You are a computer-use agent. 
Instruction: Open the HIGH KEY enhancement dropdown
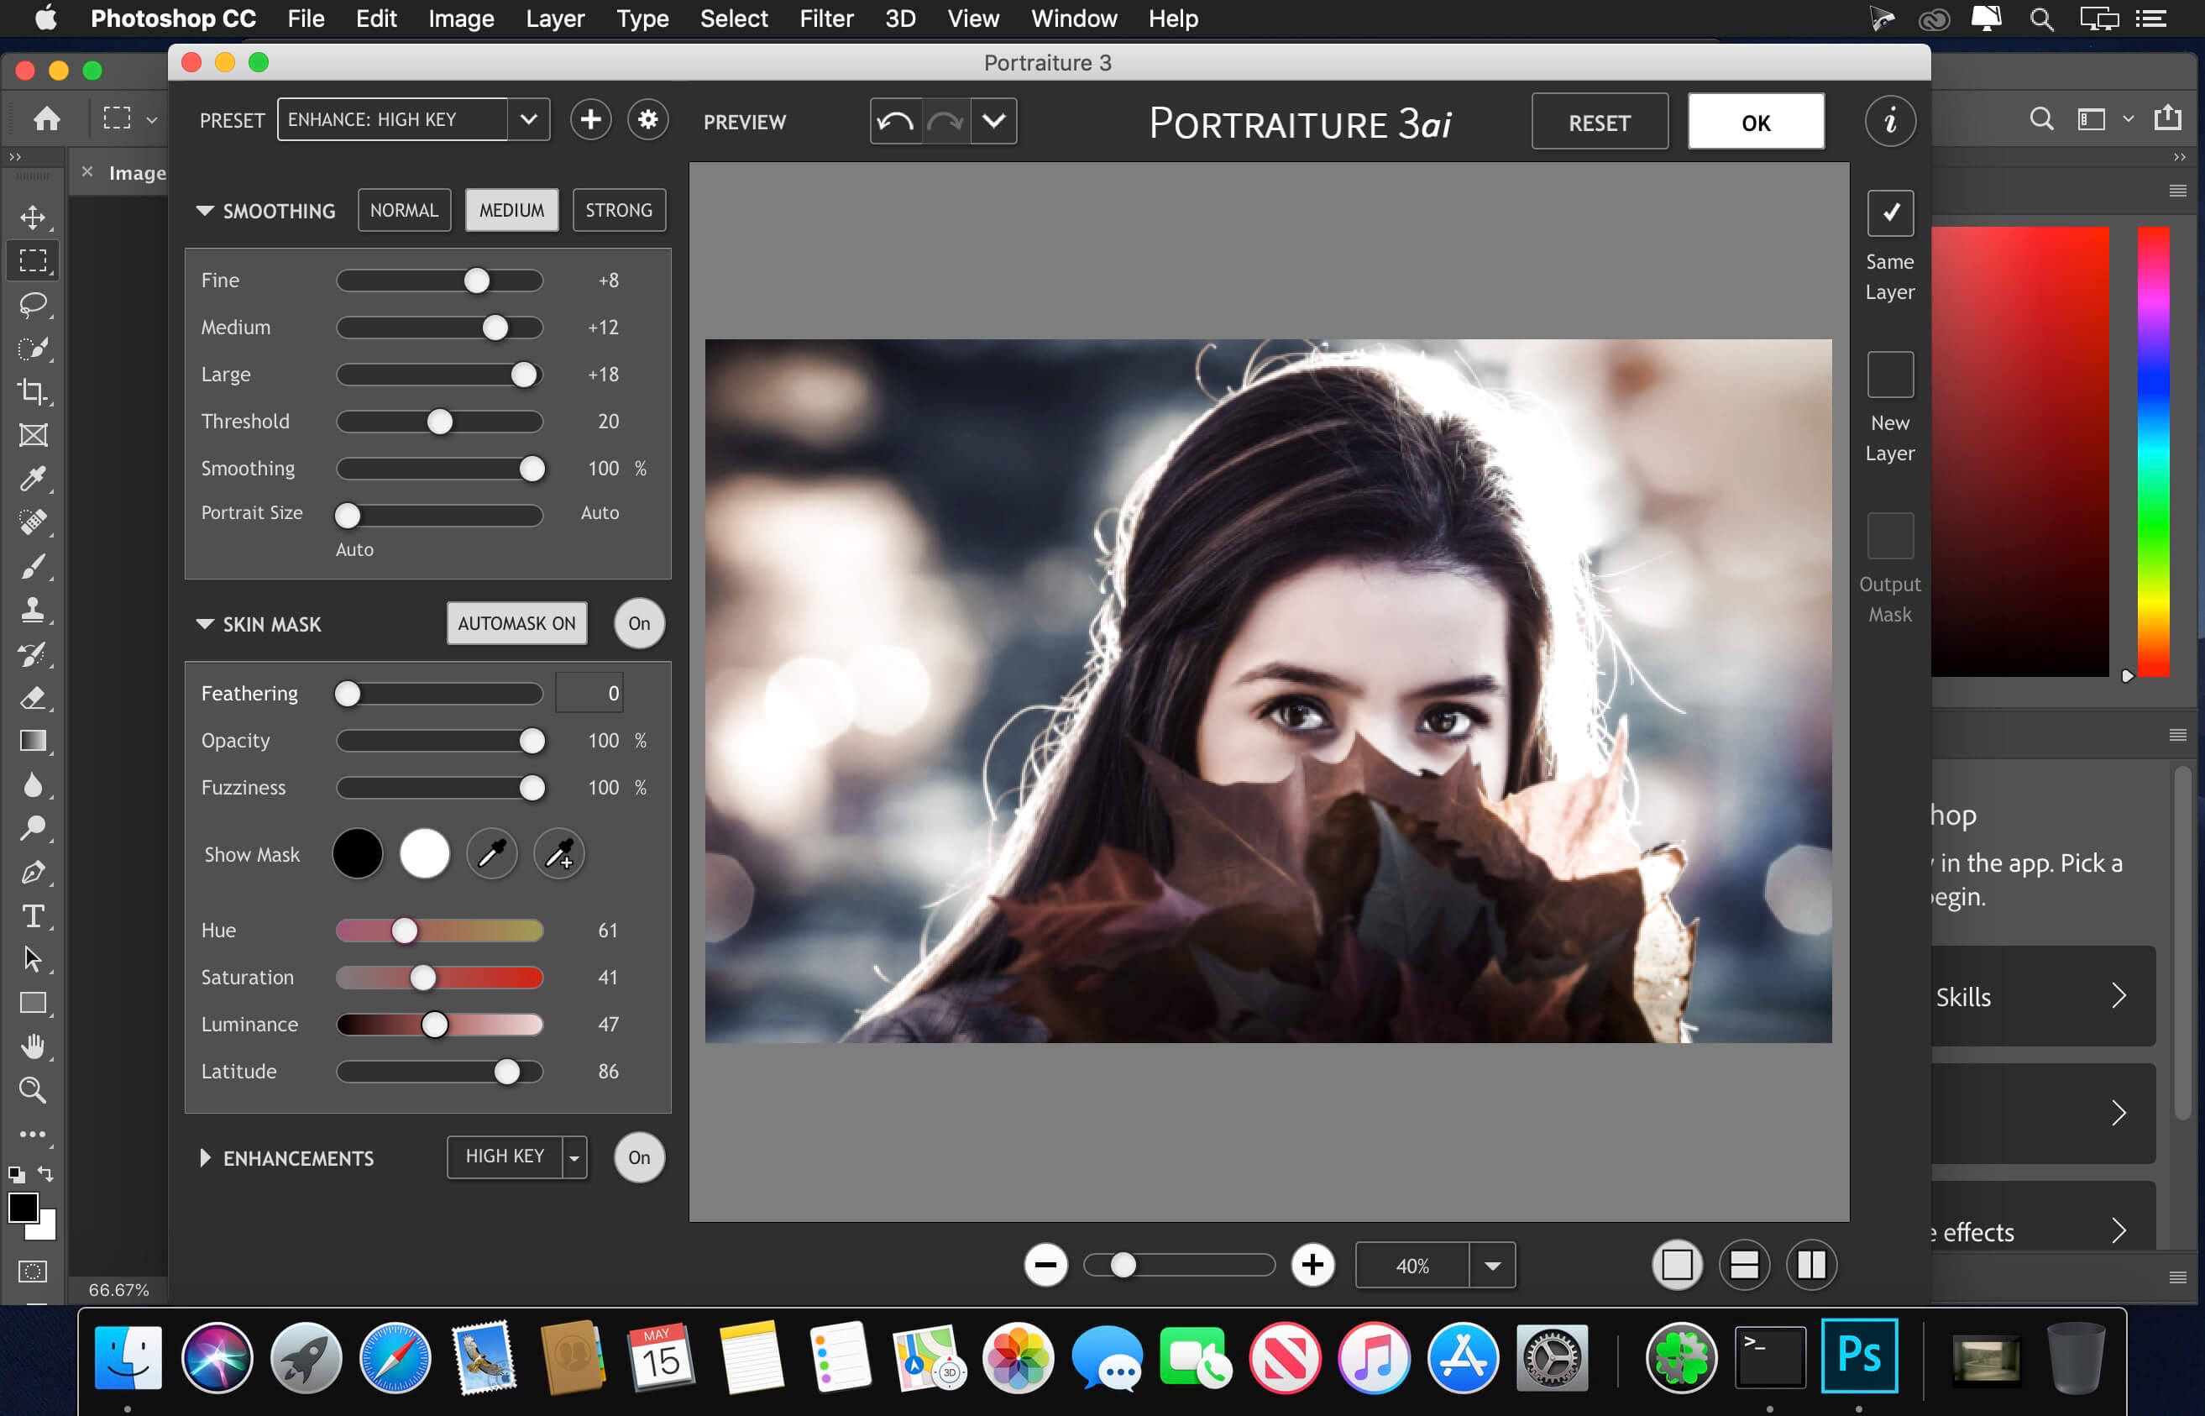575,1156
